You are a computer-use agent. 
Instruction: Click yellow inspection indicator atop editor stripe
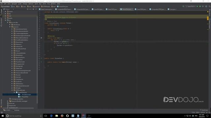(208, 12)
